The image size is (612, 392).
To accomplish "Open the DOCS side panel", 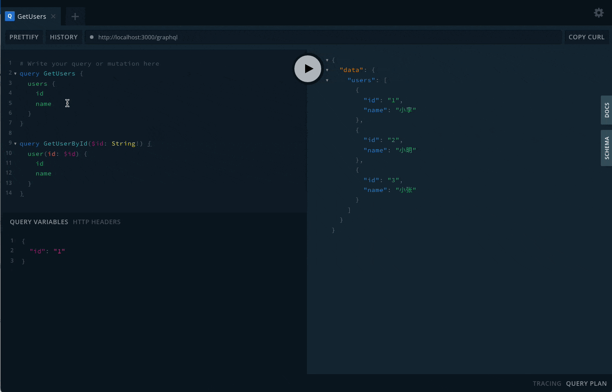I will click(x=607, y=110).
